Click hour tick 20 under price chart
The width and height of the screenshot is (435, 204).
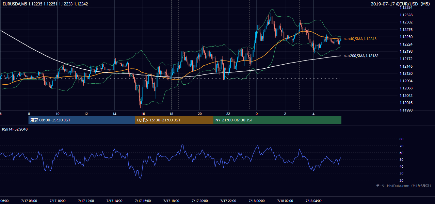[x=200, y=114]
